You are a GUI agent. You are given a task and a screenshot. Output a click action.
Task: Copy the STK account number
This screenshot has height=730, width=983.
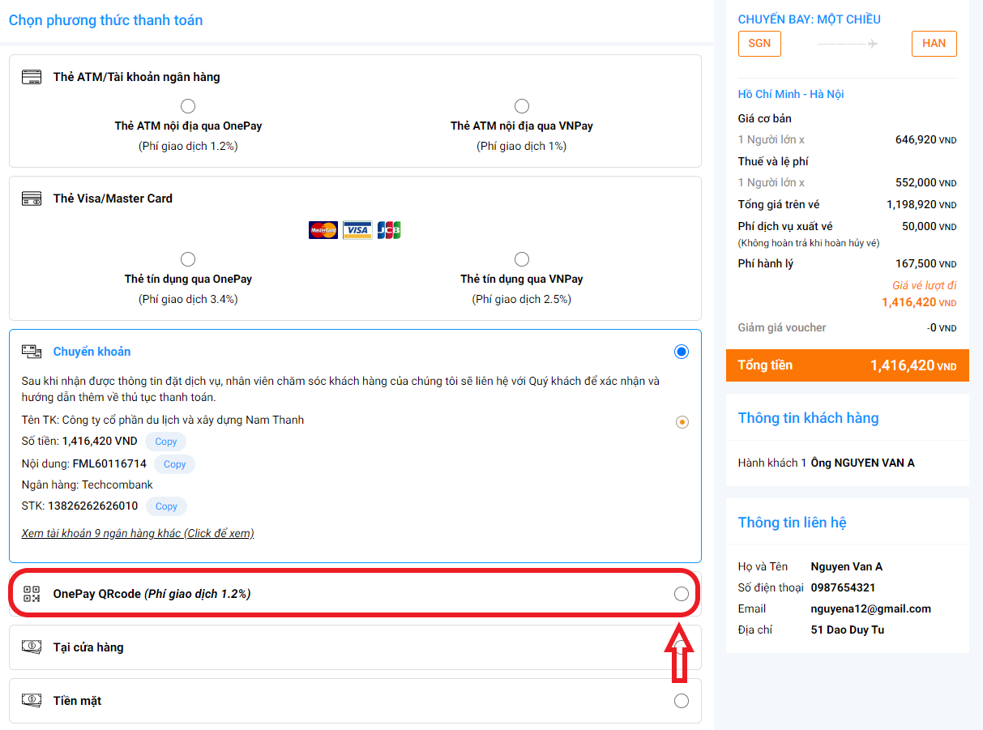tap(166, 506)
